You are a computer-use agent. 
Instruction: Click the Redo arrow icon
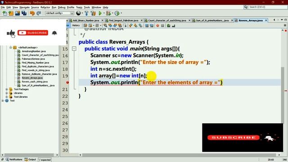39,13
